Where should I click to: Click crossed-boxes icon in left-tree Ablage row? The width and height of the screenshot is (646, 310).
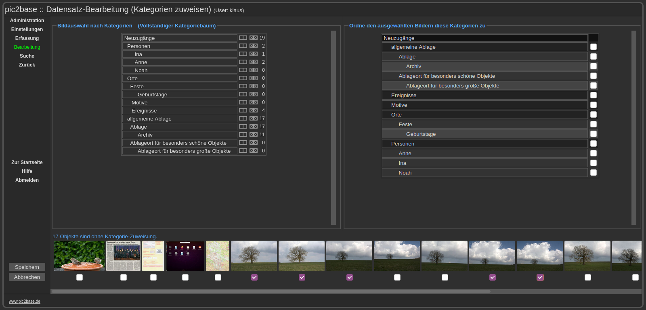click(x=254, y=127)
